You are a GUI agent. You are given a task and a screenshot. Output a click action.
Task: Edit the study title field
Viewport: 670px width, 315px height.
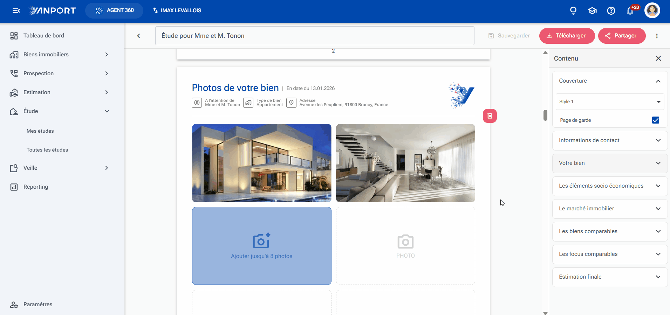(315, 36)
